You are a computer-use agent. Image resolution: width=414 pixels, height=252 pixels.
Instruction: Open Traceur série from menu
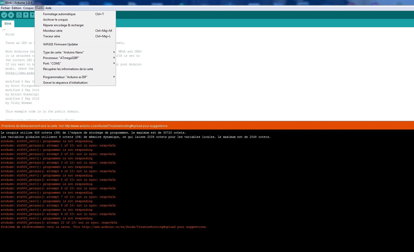75,36
